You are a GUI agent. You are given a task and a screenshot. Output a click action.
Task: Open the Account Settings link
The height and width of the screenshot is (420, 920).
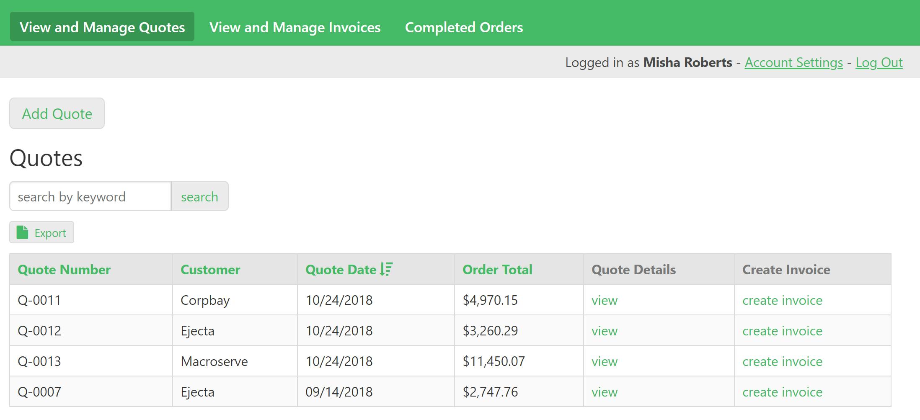(793, 62)
